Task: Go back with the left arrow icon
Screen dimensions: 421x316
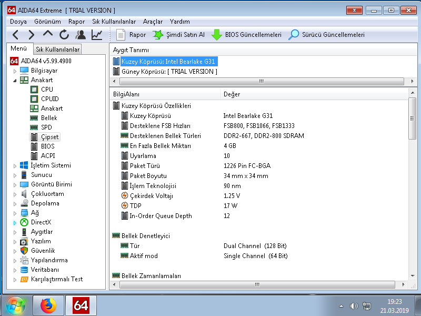Action: [x=16, y=35]
